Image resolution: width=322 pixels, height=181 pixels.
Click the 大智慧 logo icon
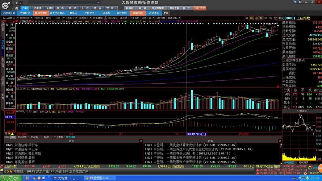click(6, 5)
